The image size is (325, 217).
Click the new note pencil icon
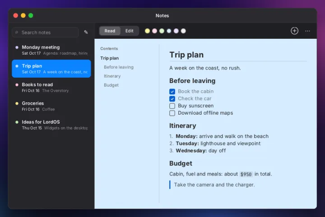[86, 32]
